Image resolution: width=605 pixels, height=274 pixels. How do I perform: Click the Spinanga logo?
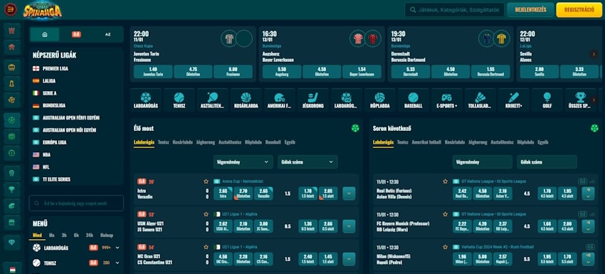[43, 10]
